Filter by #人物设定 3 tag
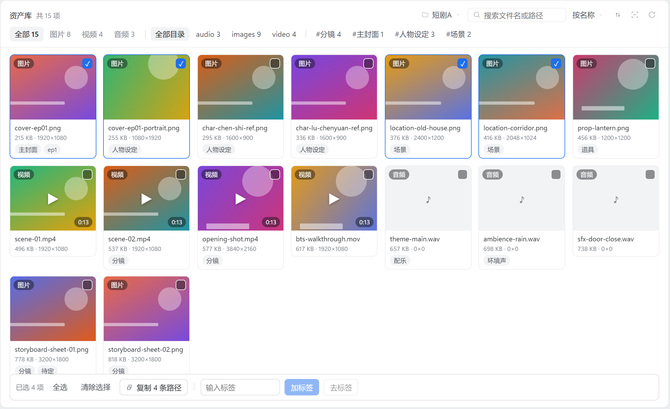The width and height of the screenshot is (670, 409). coord(415,34)
